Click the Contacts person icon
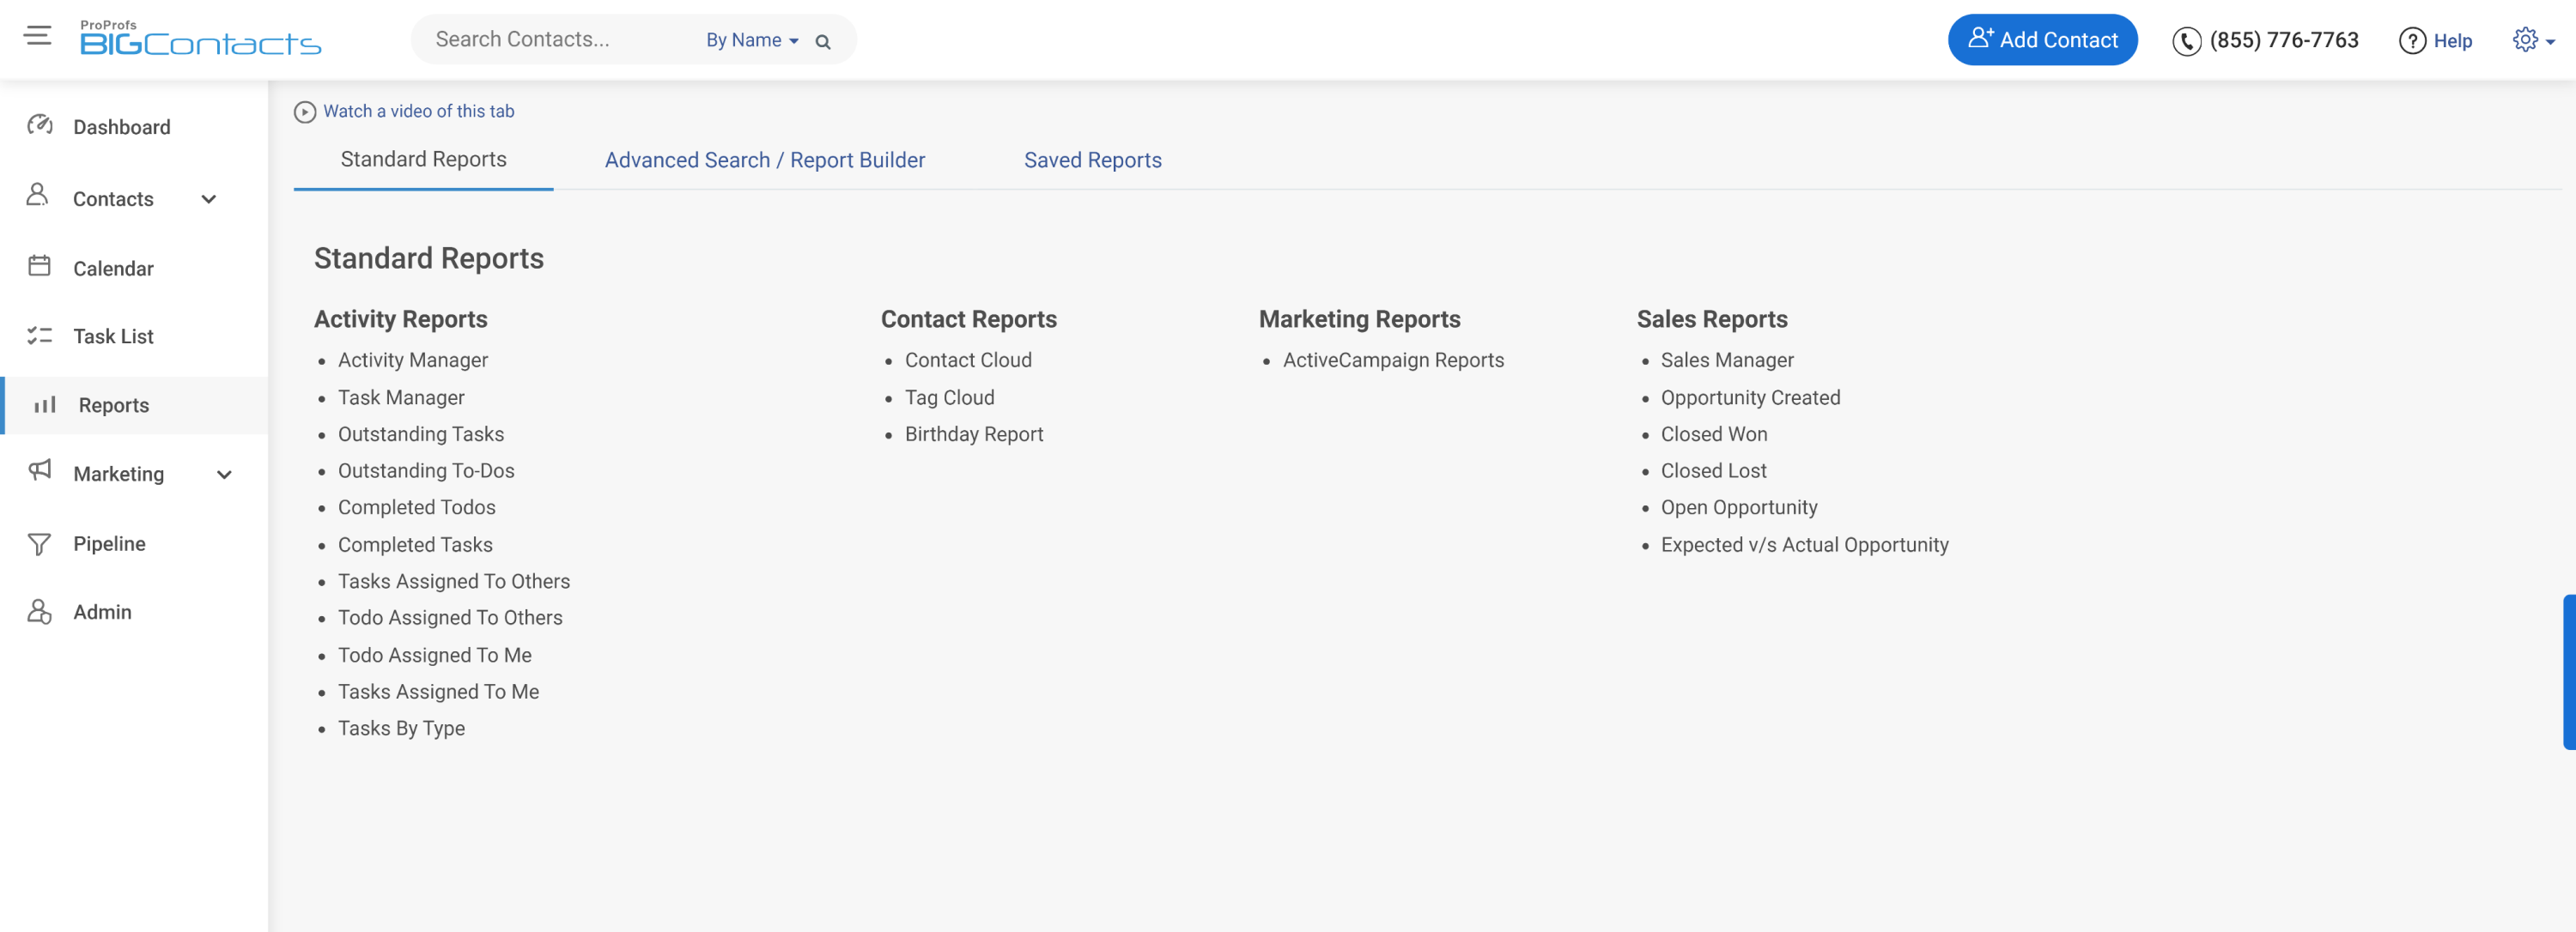The width and height of the screenshot is (2576, 932). (38, 195)
